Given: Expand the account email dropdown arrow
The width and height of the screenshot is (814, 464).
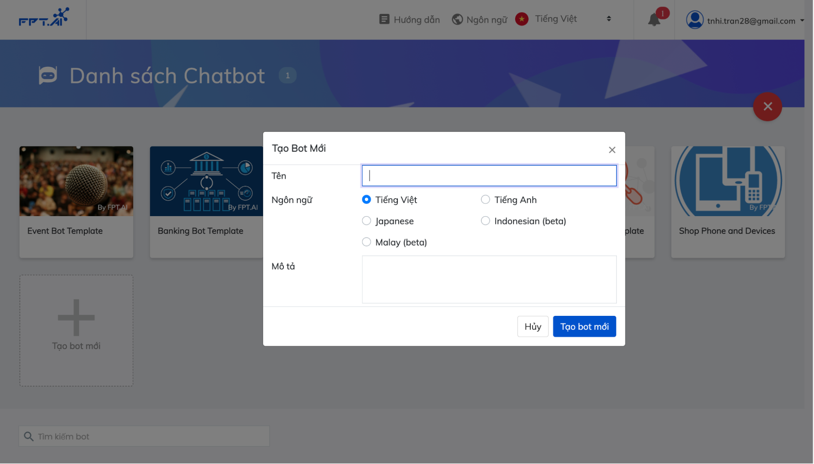Looking at the screenshot, I should tap(802, 20).
